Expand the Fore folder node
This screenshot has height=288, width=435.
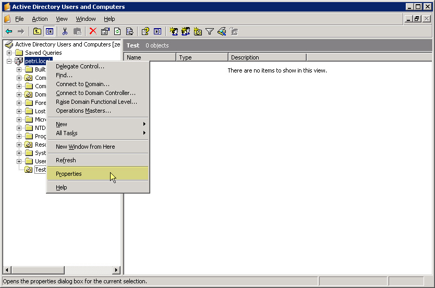pos(19,103)
